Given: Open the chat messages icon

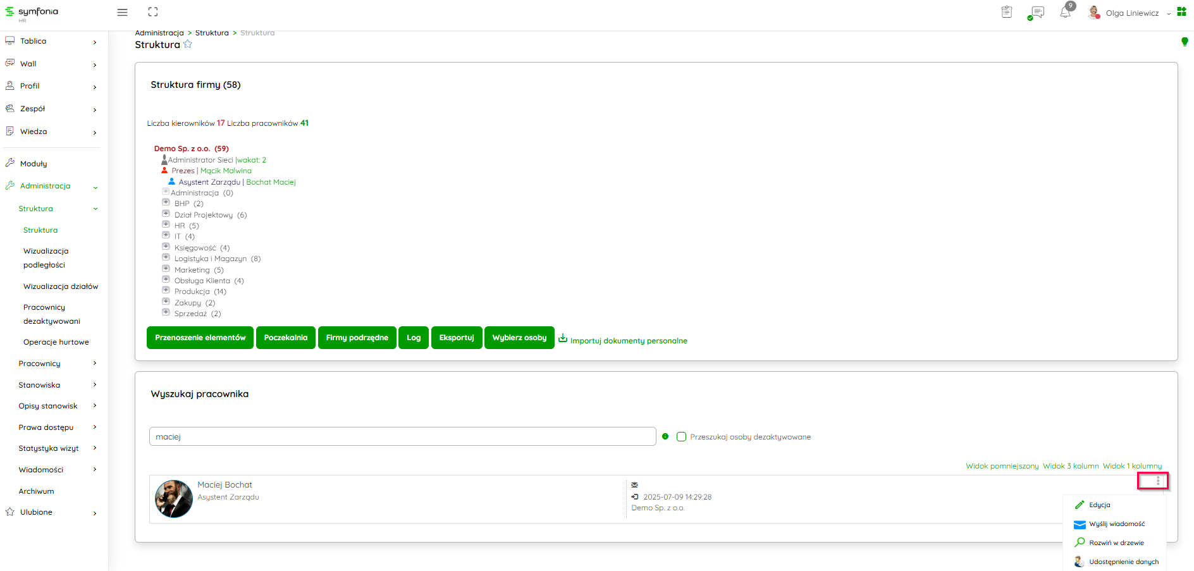Looking at the screenshot, I should tap(1037, 13).
